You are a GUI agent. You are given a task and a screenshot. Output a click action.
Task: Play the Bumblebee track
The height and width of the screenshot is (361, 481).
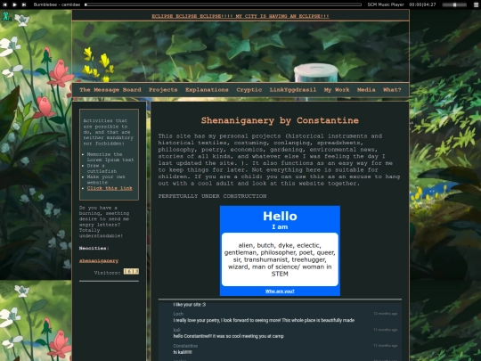click(x=14, y=4)
